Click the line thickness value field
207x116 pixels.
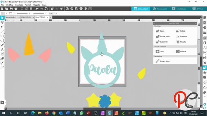51,14
